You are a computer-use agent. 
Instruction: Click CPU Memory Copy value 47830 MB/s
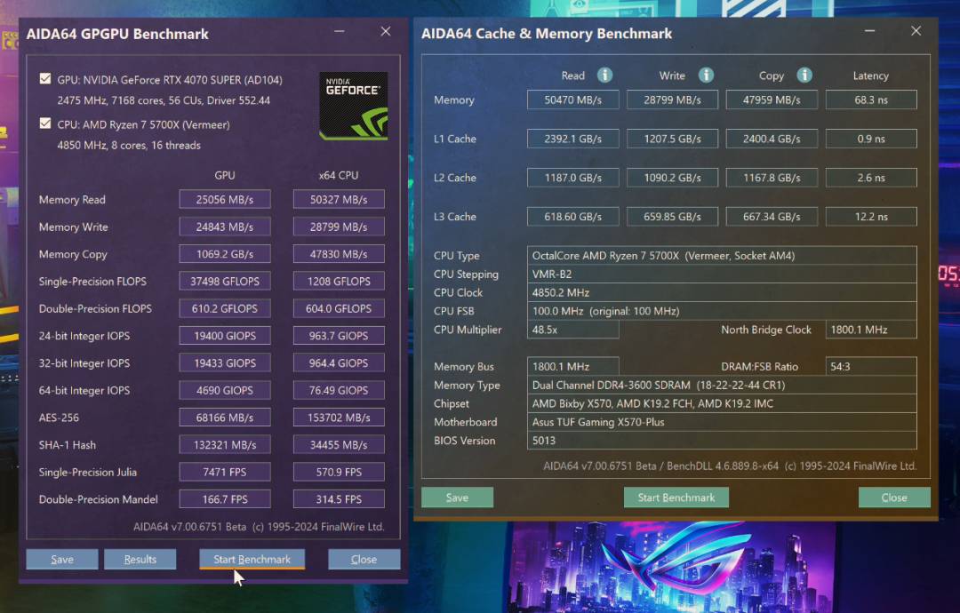pyautogui.click(x=339, y=254)
